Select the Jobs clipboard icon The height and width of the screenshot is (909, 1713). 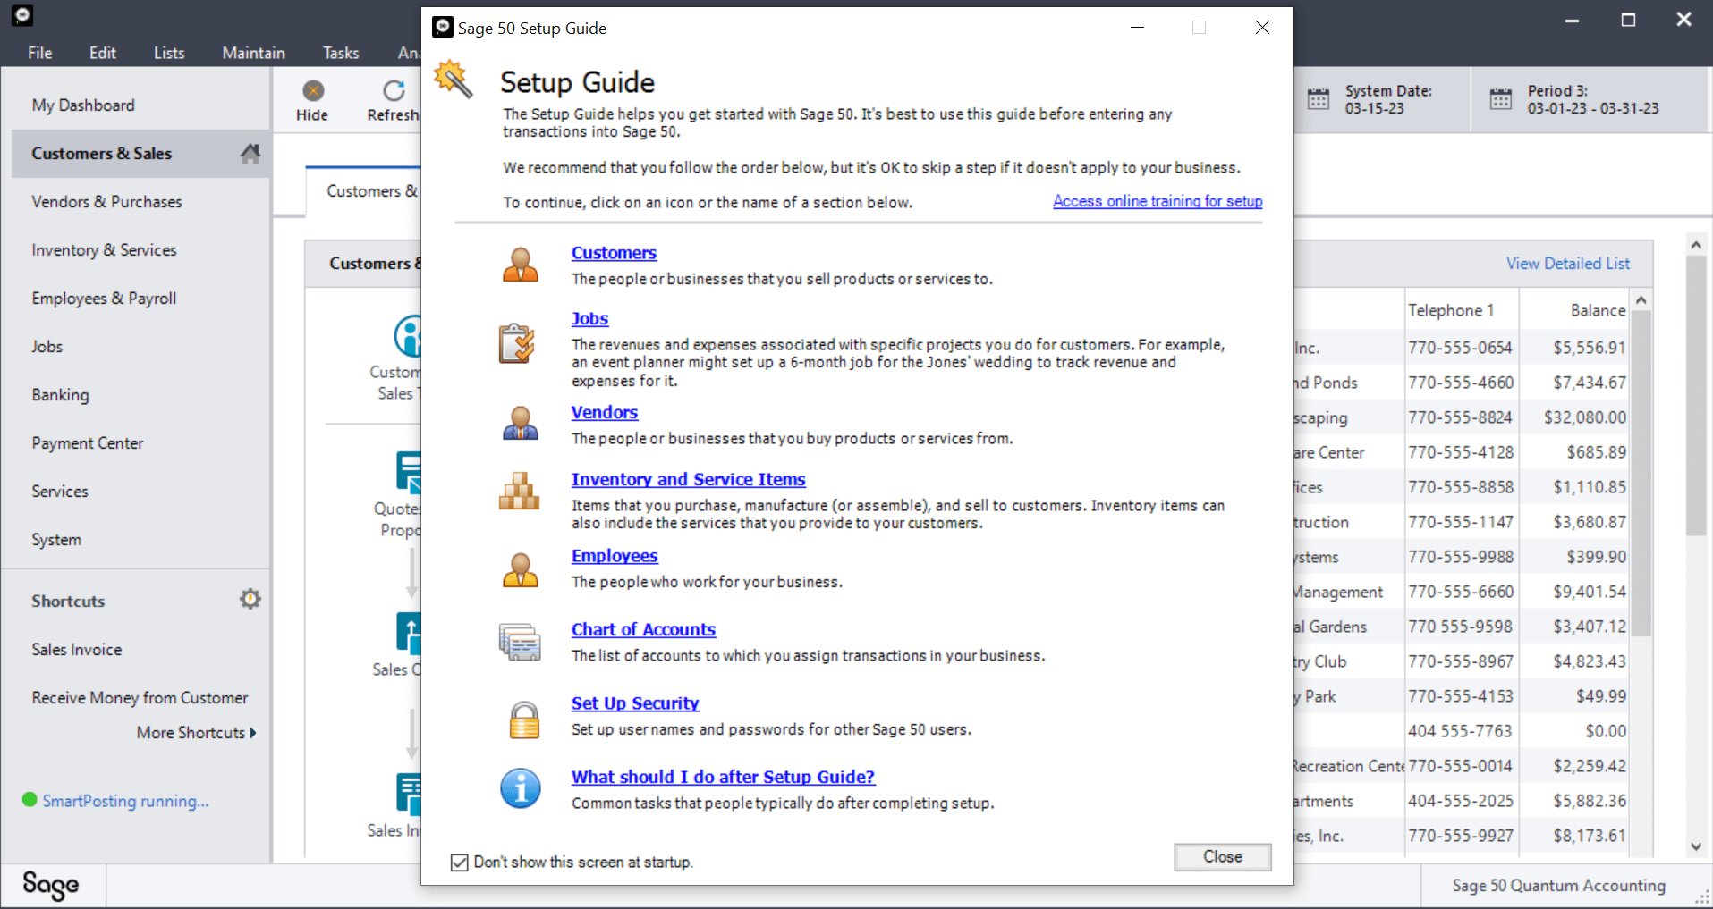point(517,343)
